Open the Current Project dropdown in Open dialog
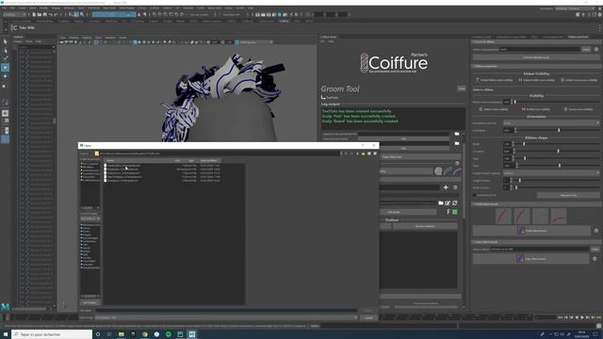 coord(90,218)
